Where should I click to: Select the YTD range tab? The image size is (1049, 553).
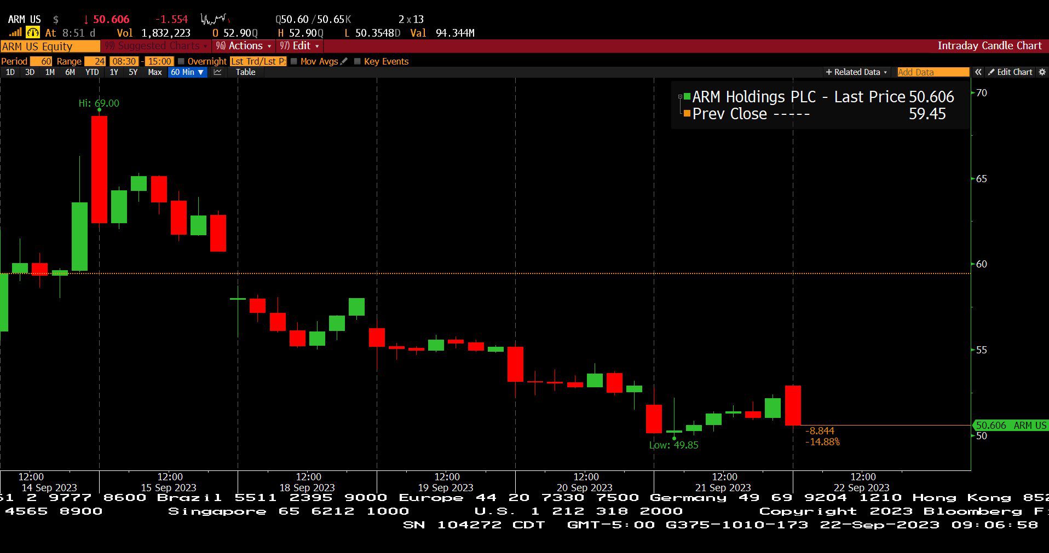(x=92, y=72)
